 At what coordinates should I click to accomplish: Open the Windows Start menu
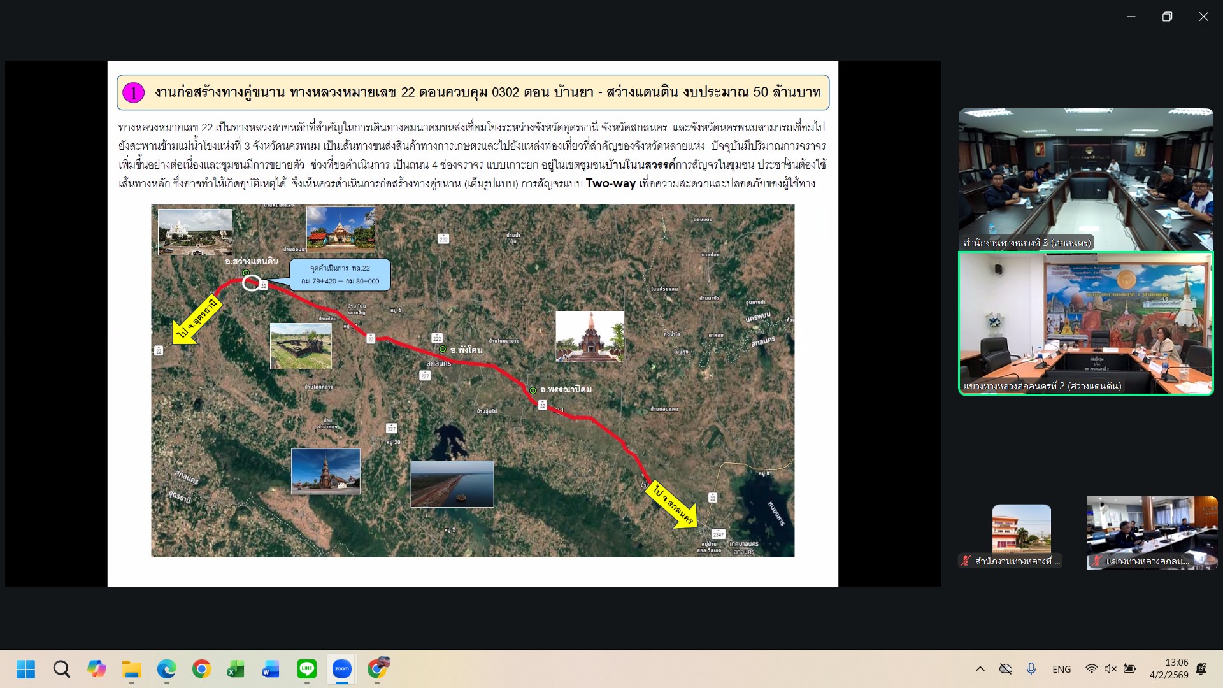[26, 669]
